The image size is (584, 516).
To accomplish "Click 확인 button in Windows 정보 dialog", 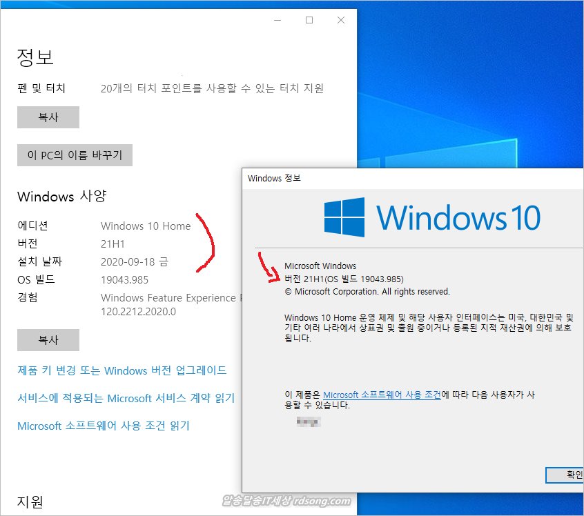I will tap(565, 475).
